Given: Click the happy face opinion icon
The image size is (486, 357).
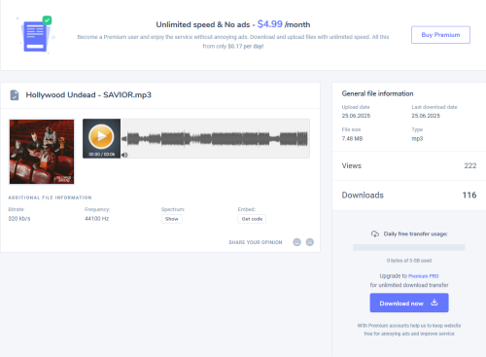Looking at the screenshot, I should tap(296, 242).
